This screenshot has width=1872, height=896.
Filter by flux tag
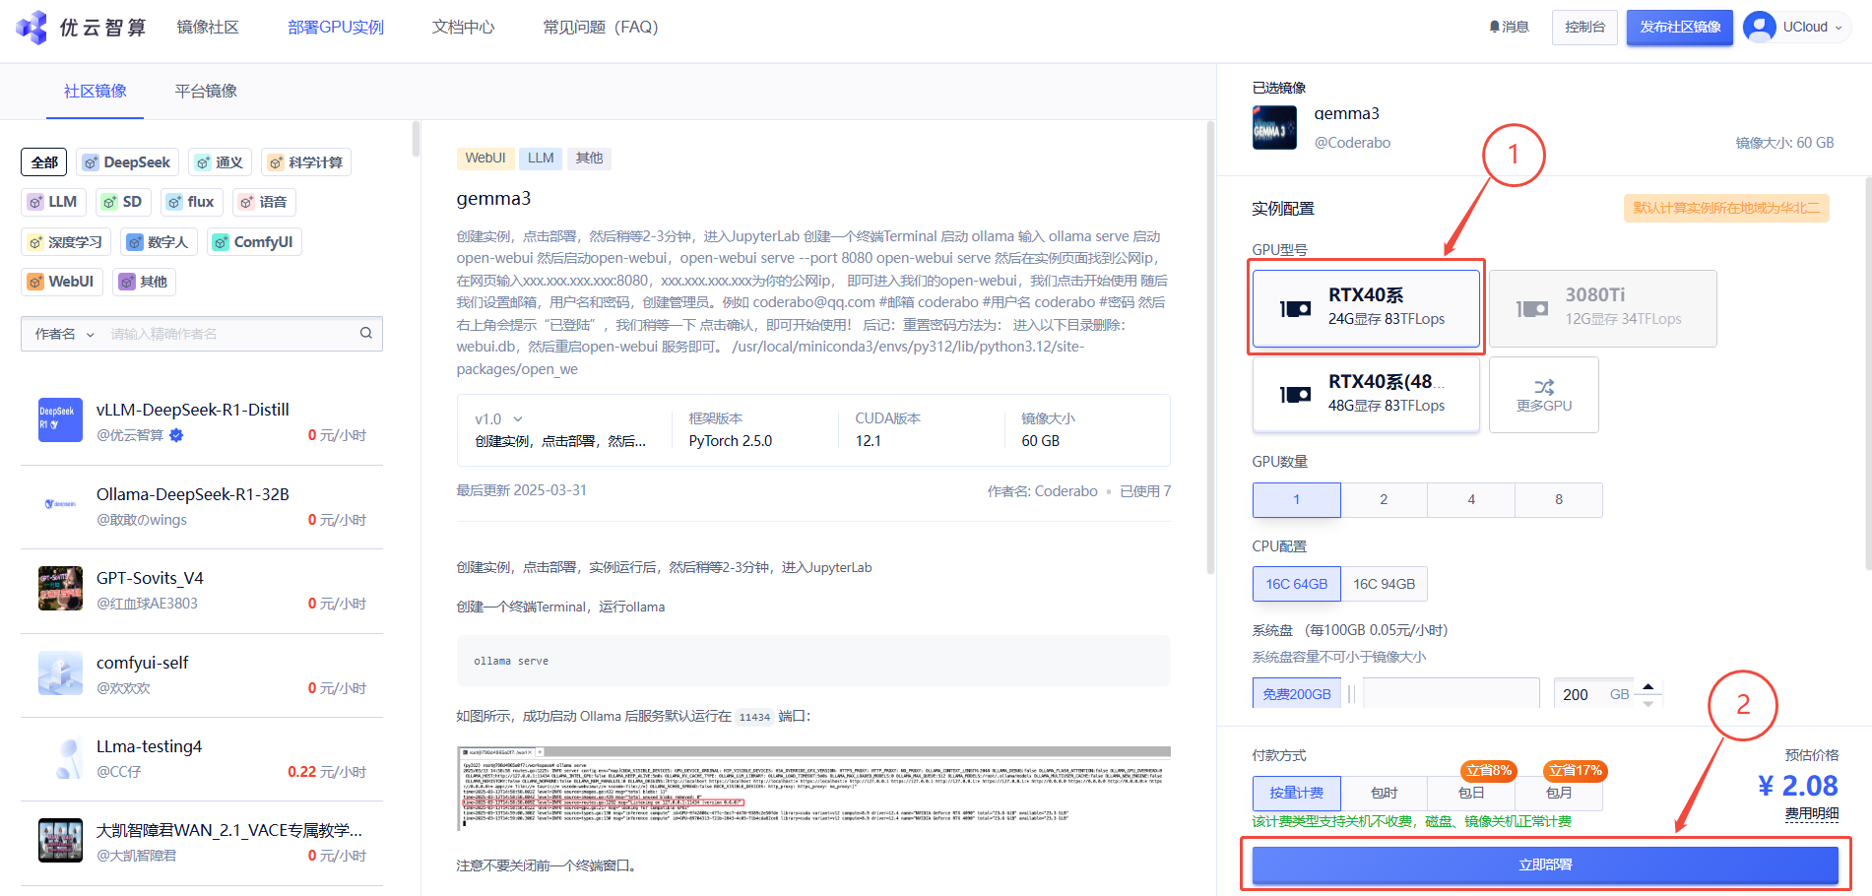click(x=192, y=202)
